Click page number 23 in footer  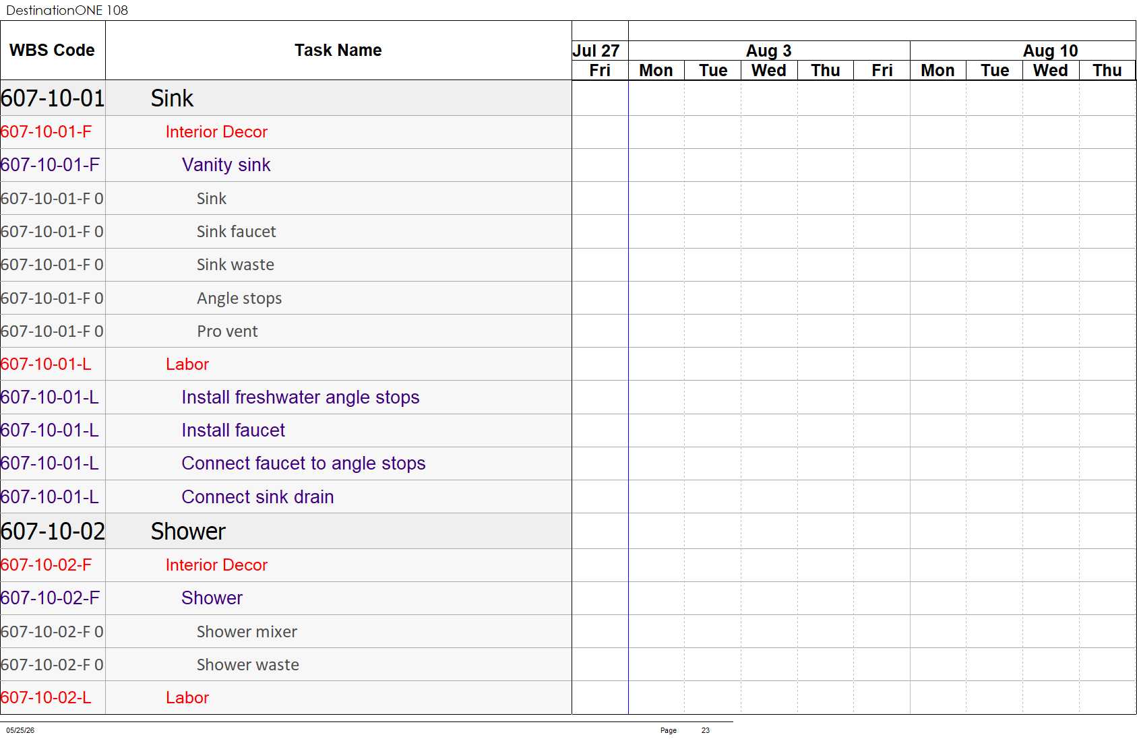706,730
